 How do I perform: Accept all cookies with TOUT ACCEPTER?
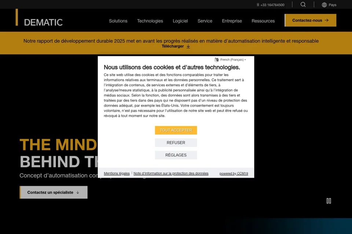click(176, 130)
